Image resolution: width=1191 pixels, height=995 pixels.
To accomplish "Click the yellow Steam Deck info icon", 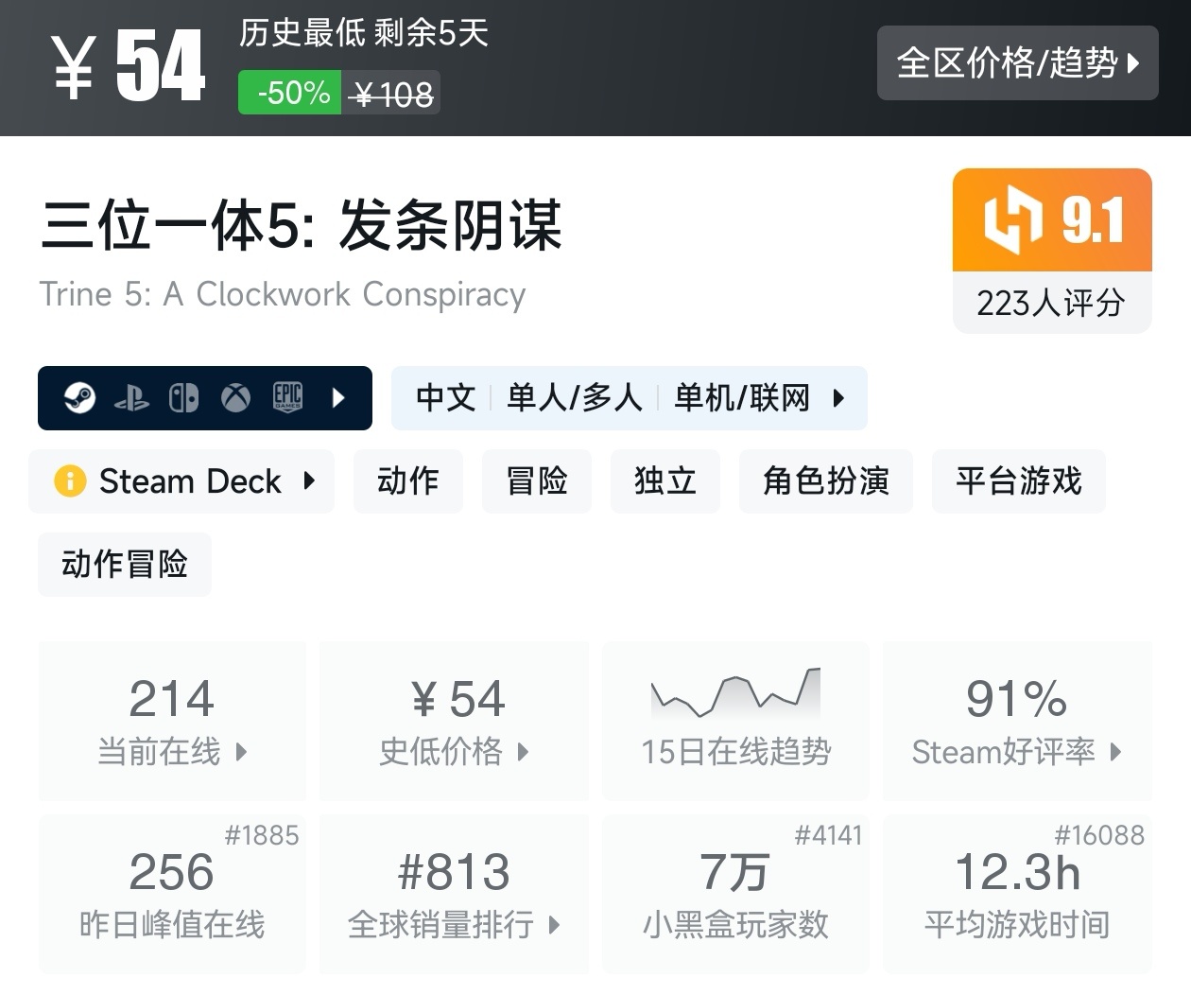I will click(70, 481).
